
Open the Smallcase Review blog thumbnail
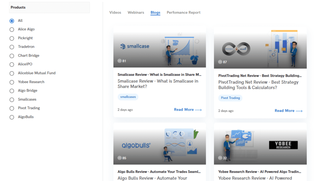159,46
